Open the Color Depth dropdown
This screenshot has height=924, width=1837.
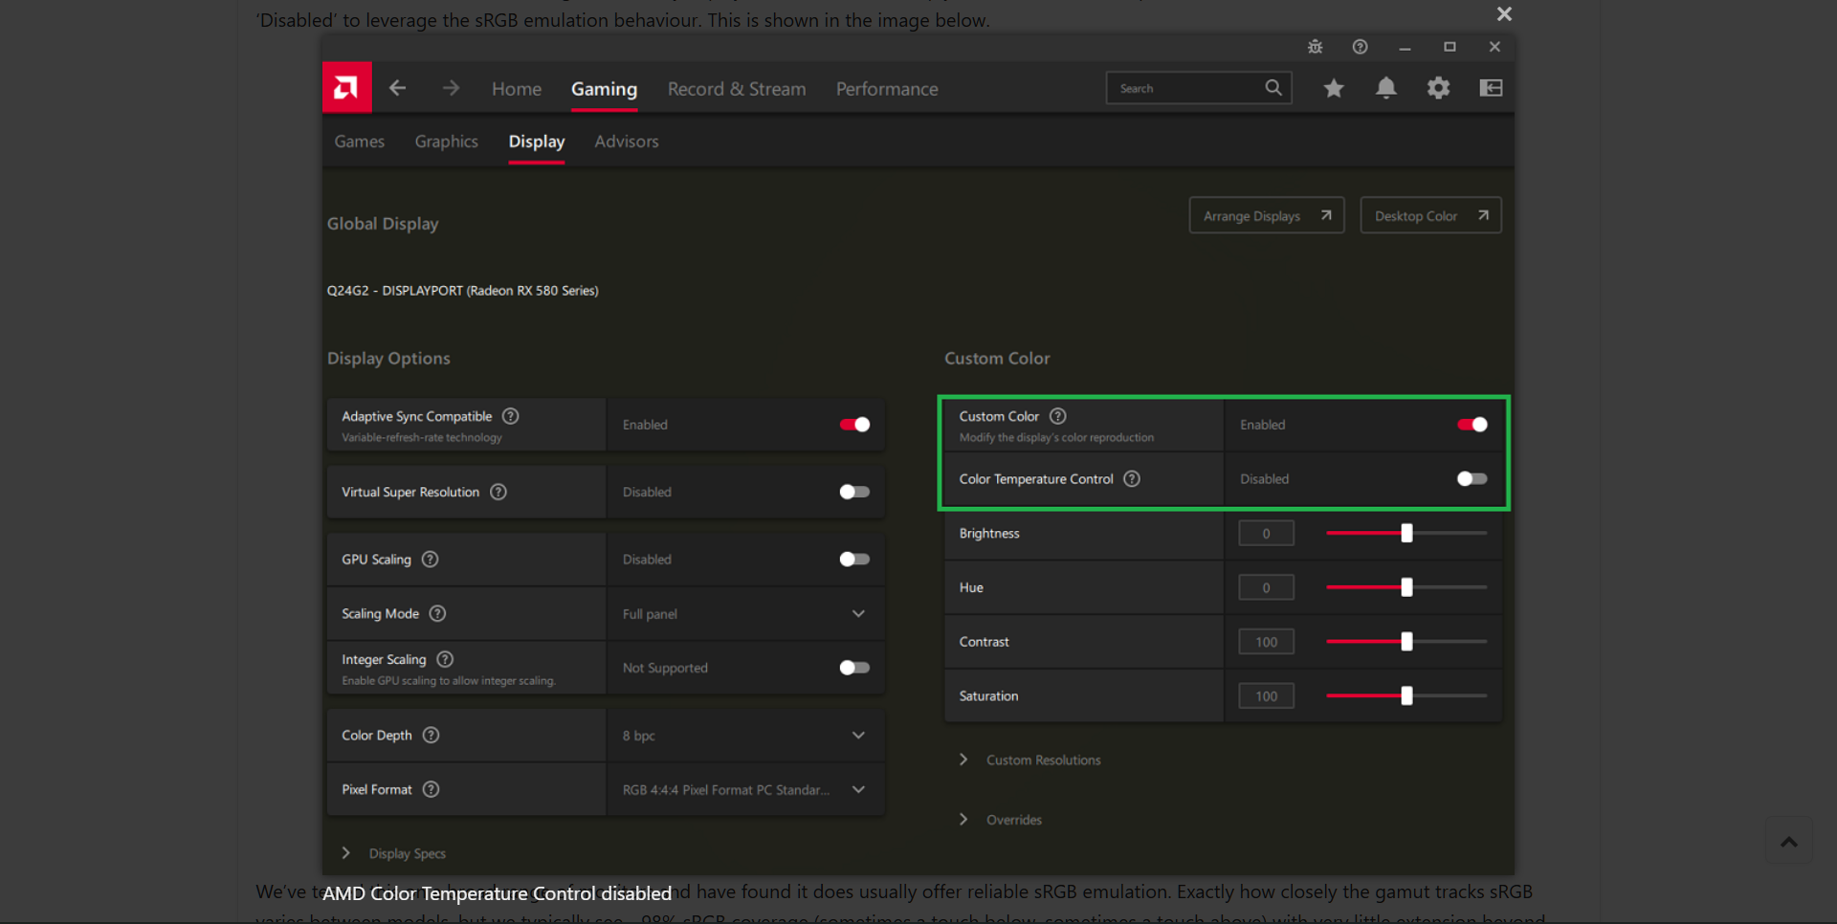tap(858, 735)
